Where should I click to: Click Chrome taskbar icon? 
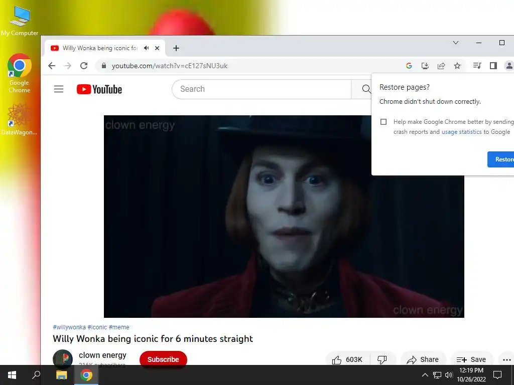[86, 375]
